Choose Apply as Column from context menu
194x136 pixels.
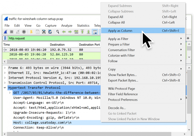pyautogui.click(x=120, y=31)
